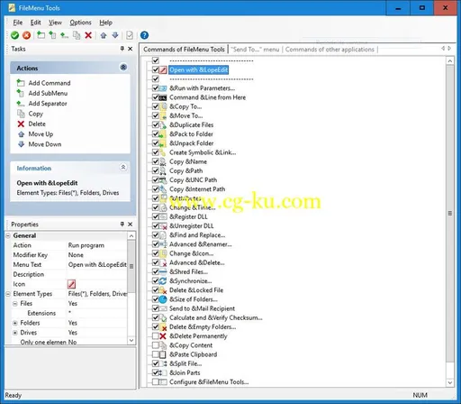Open the Options menu
This screenshot has height=404, width=461.
pos(80,23)
